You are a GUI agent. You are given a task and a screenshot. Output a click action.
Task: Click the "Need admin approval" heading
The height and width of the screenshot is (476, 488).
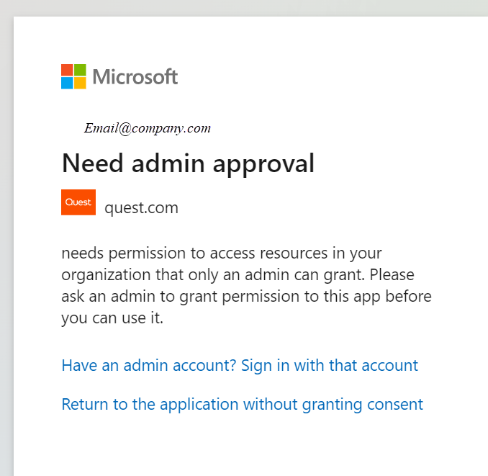click(189, 163)
